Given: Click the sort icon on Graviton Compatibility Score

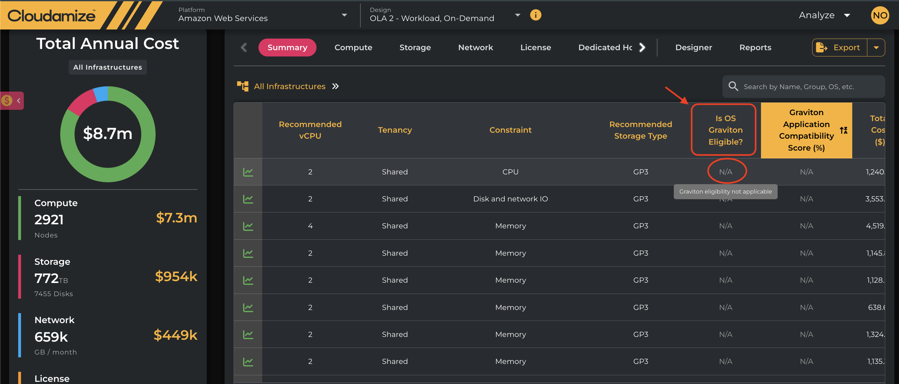Looking at the screenshot, I should (x=843, y=130).
